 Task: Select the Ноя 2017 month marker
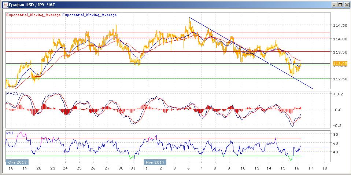[x=156, y=162]
